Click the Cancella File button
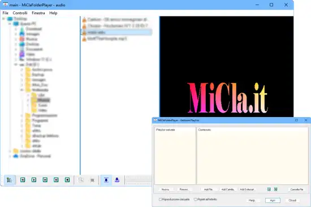Viewport: 311px width, 207px height. [297, 189]
